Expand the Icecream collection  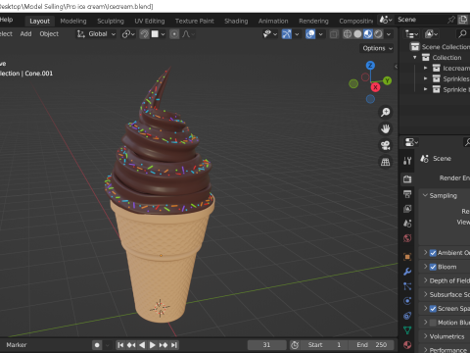[x=425, y=69]
